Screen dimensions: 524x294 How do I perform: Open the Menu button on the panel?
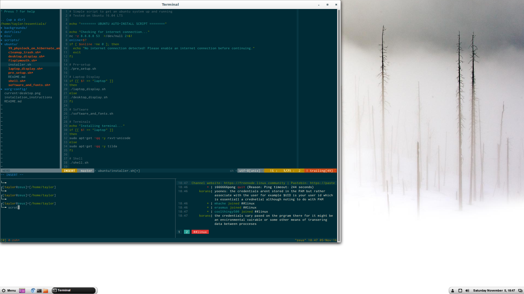(9, 290)
